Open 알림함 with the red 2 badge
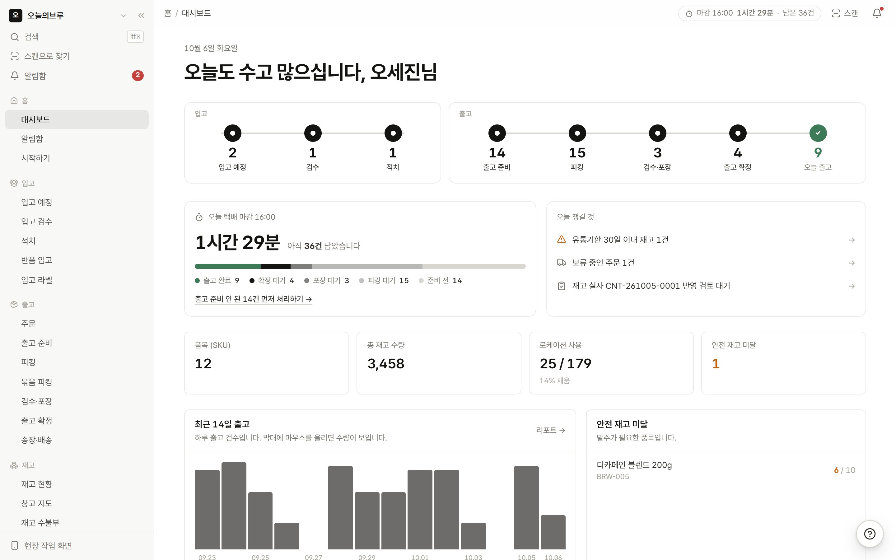This screenshot has width=896, height=560. click(77, 76)
